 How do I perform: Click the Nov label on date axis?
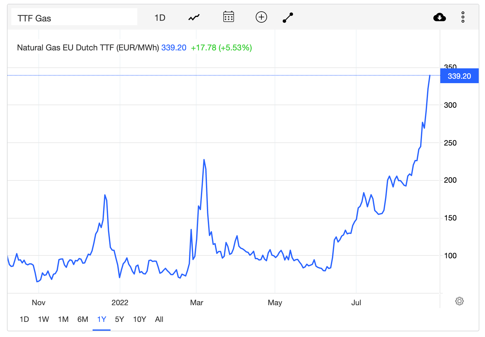tap(39, 303)
